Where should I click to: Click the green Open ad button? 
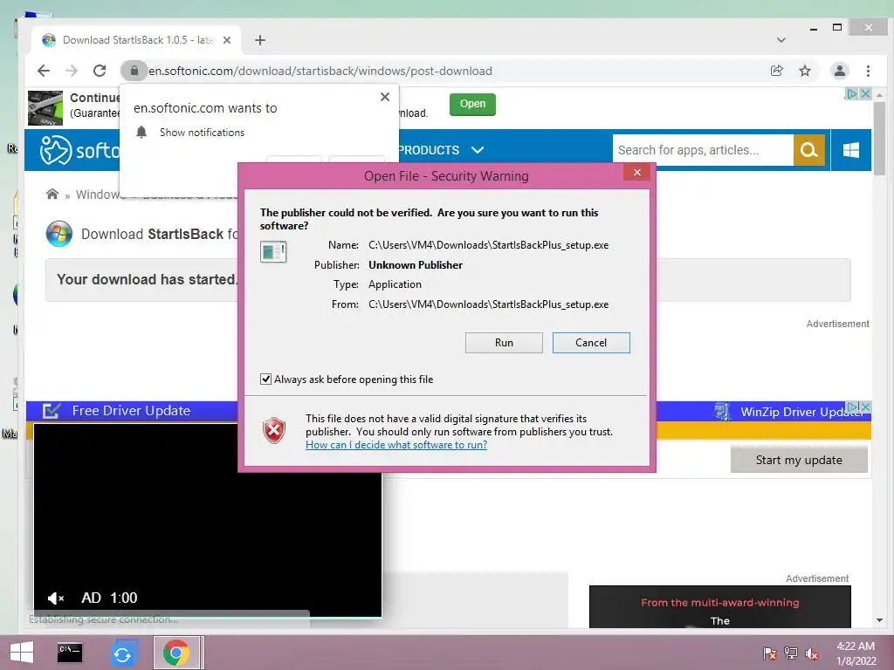(x=472, y=105)
